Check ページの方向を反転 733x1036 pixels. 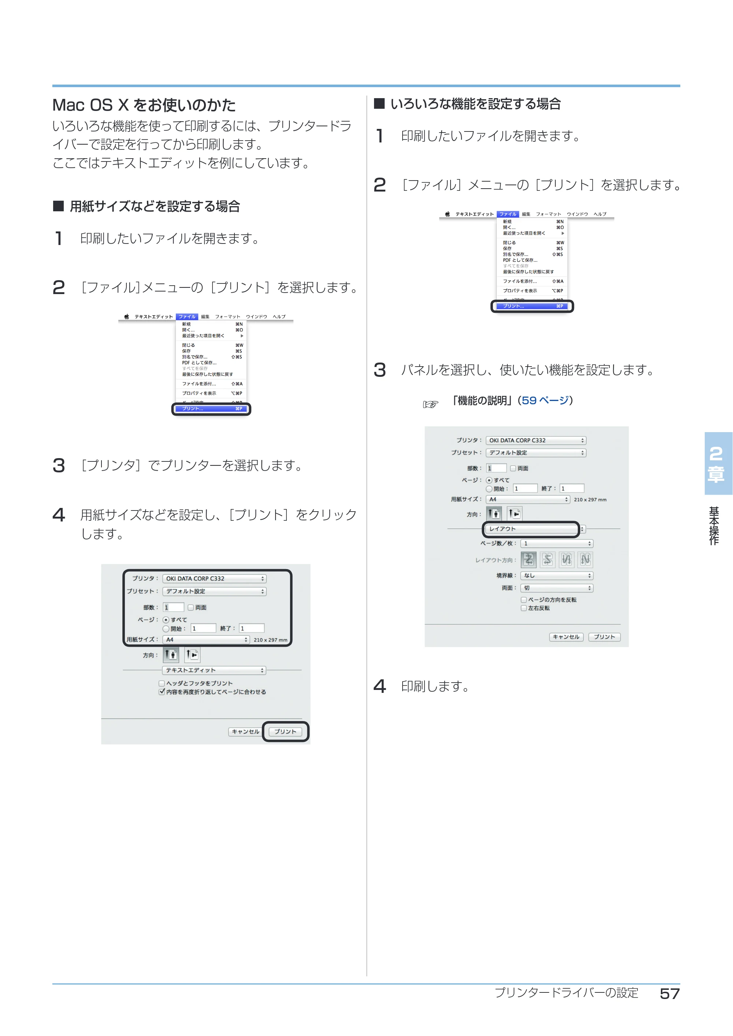524,600
